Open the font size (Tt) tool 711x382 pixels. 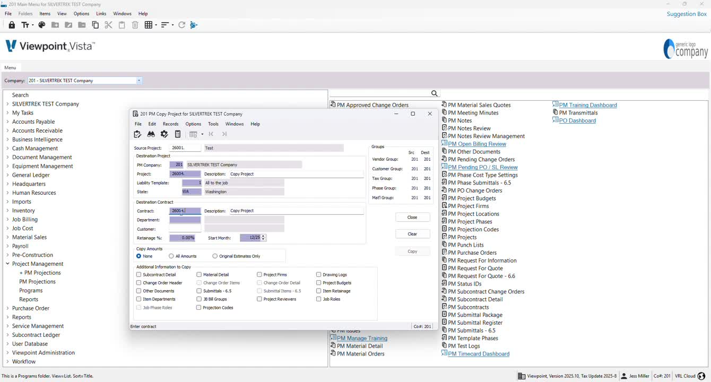point(25,25)
